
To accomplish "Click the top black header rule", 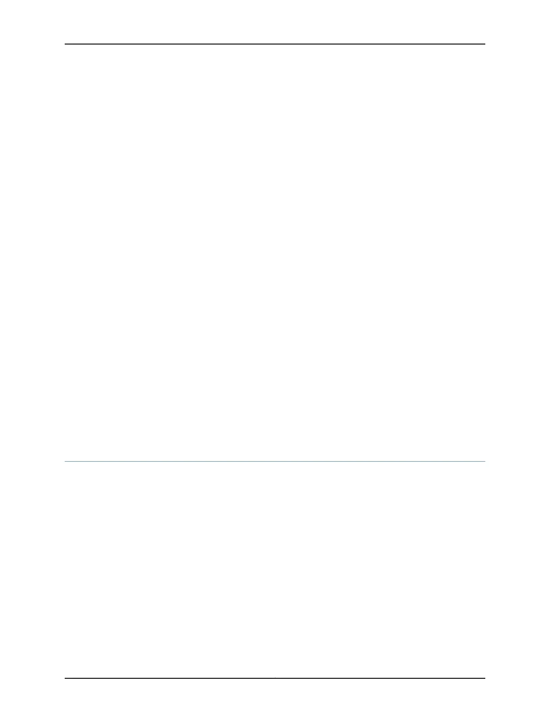I will click(275, 44).
